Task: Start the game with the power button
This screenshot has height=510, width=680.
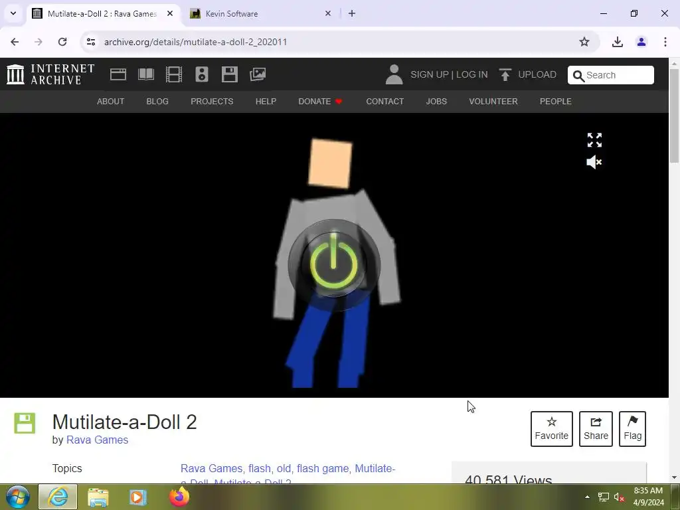Action: tap(334, 264)
